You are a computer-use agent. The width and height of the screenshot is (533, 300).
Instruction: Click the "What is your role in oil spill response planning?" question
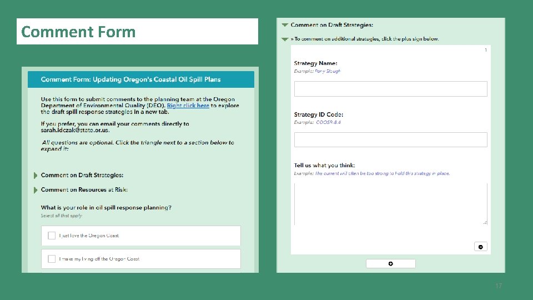(x=106, y=207)
